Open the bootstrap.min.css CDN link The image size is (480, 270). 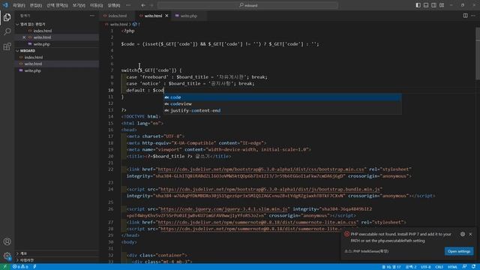pos(261,169)
